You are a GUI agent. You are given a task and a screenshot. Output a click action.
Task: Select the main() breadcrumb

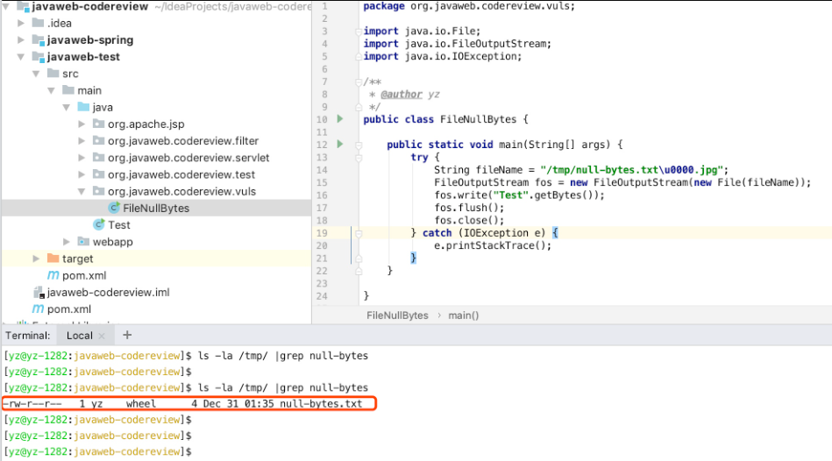463,316
